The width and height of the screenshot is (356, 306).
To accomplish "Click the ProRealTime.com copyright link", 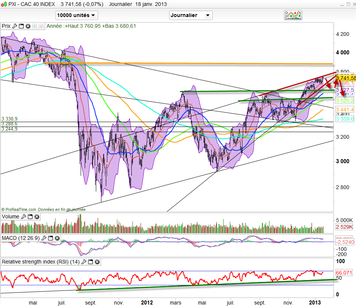I will coord(19,209).
